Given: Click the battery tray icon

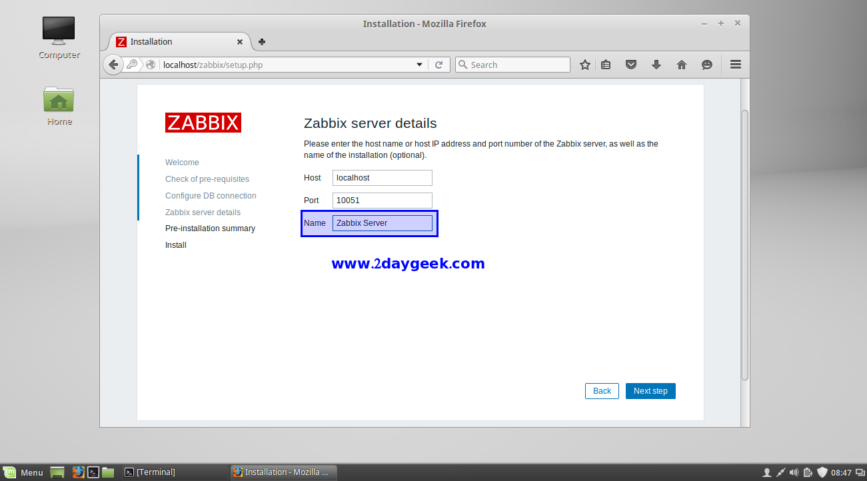Looking at the screenshot, I should point(808,472).
